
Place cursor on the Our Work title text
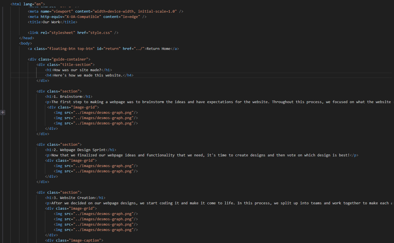click(51, 22)
